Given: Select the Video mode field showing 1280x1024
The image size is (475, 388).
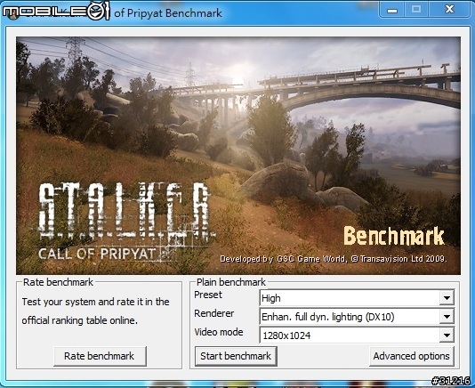Looking at the screenshot, I should click(357, 335).
